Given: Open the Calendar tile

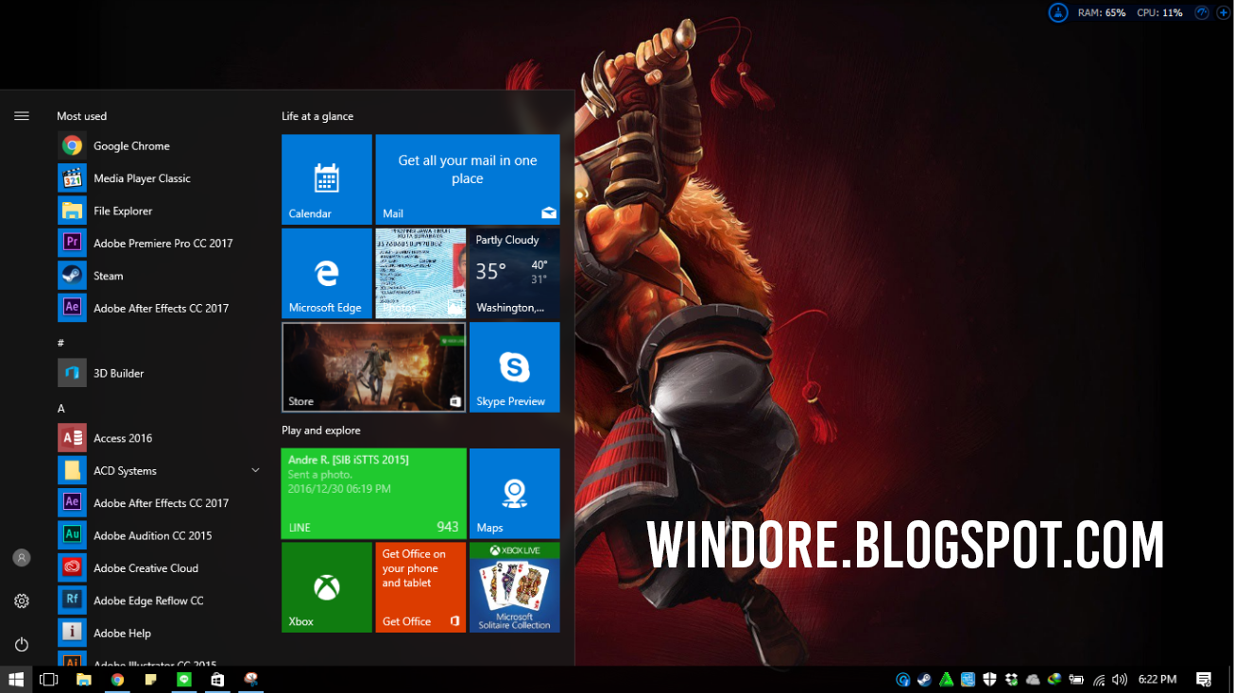Looking at the screenshot, I should [x=327, y=179].
